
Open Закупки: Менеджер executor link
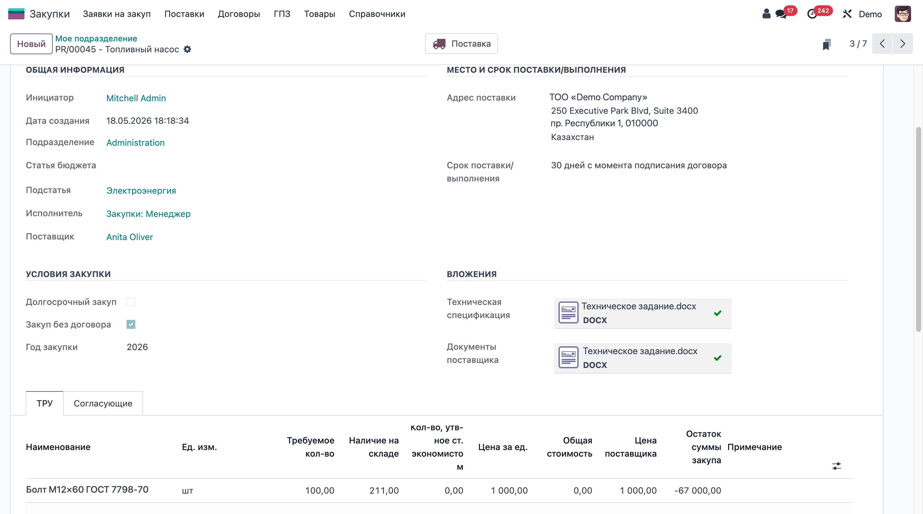point(148,214)
